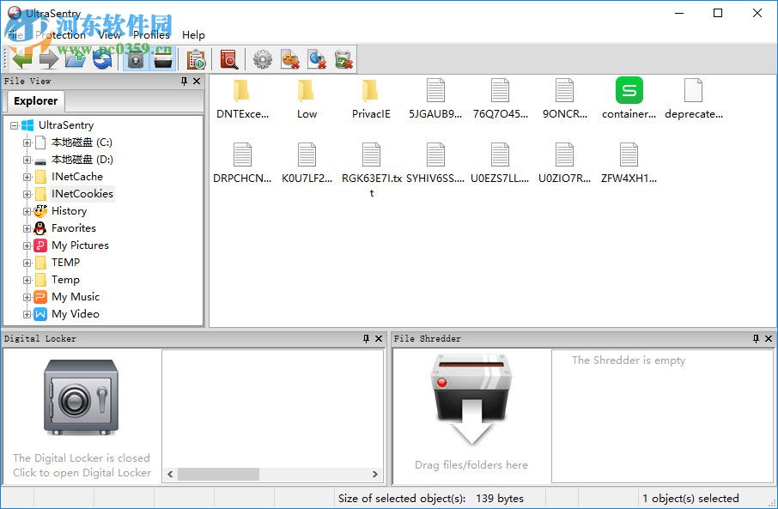Select the ZFW4XH1... file
This screenshot has height=509, width=778.
coord(629,164)
